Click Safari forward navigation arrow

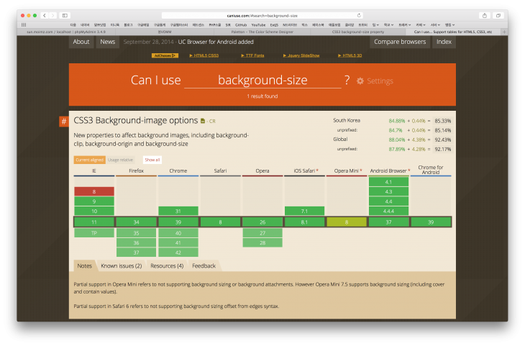tap(52, 15)
